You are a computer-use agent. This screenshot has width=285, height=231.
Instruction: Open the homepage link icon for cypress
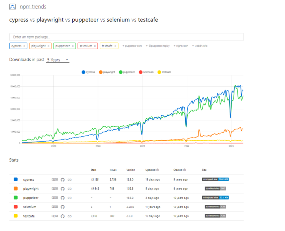point(70,180)
